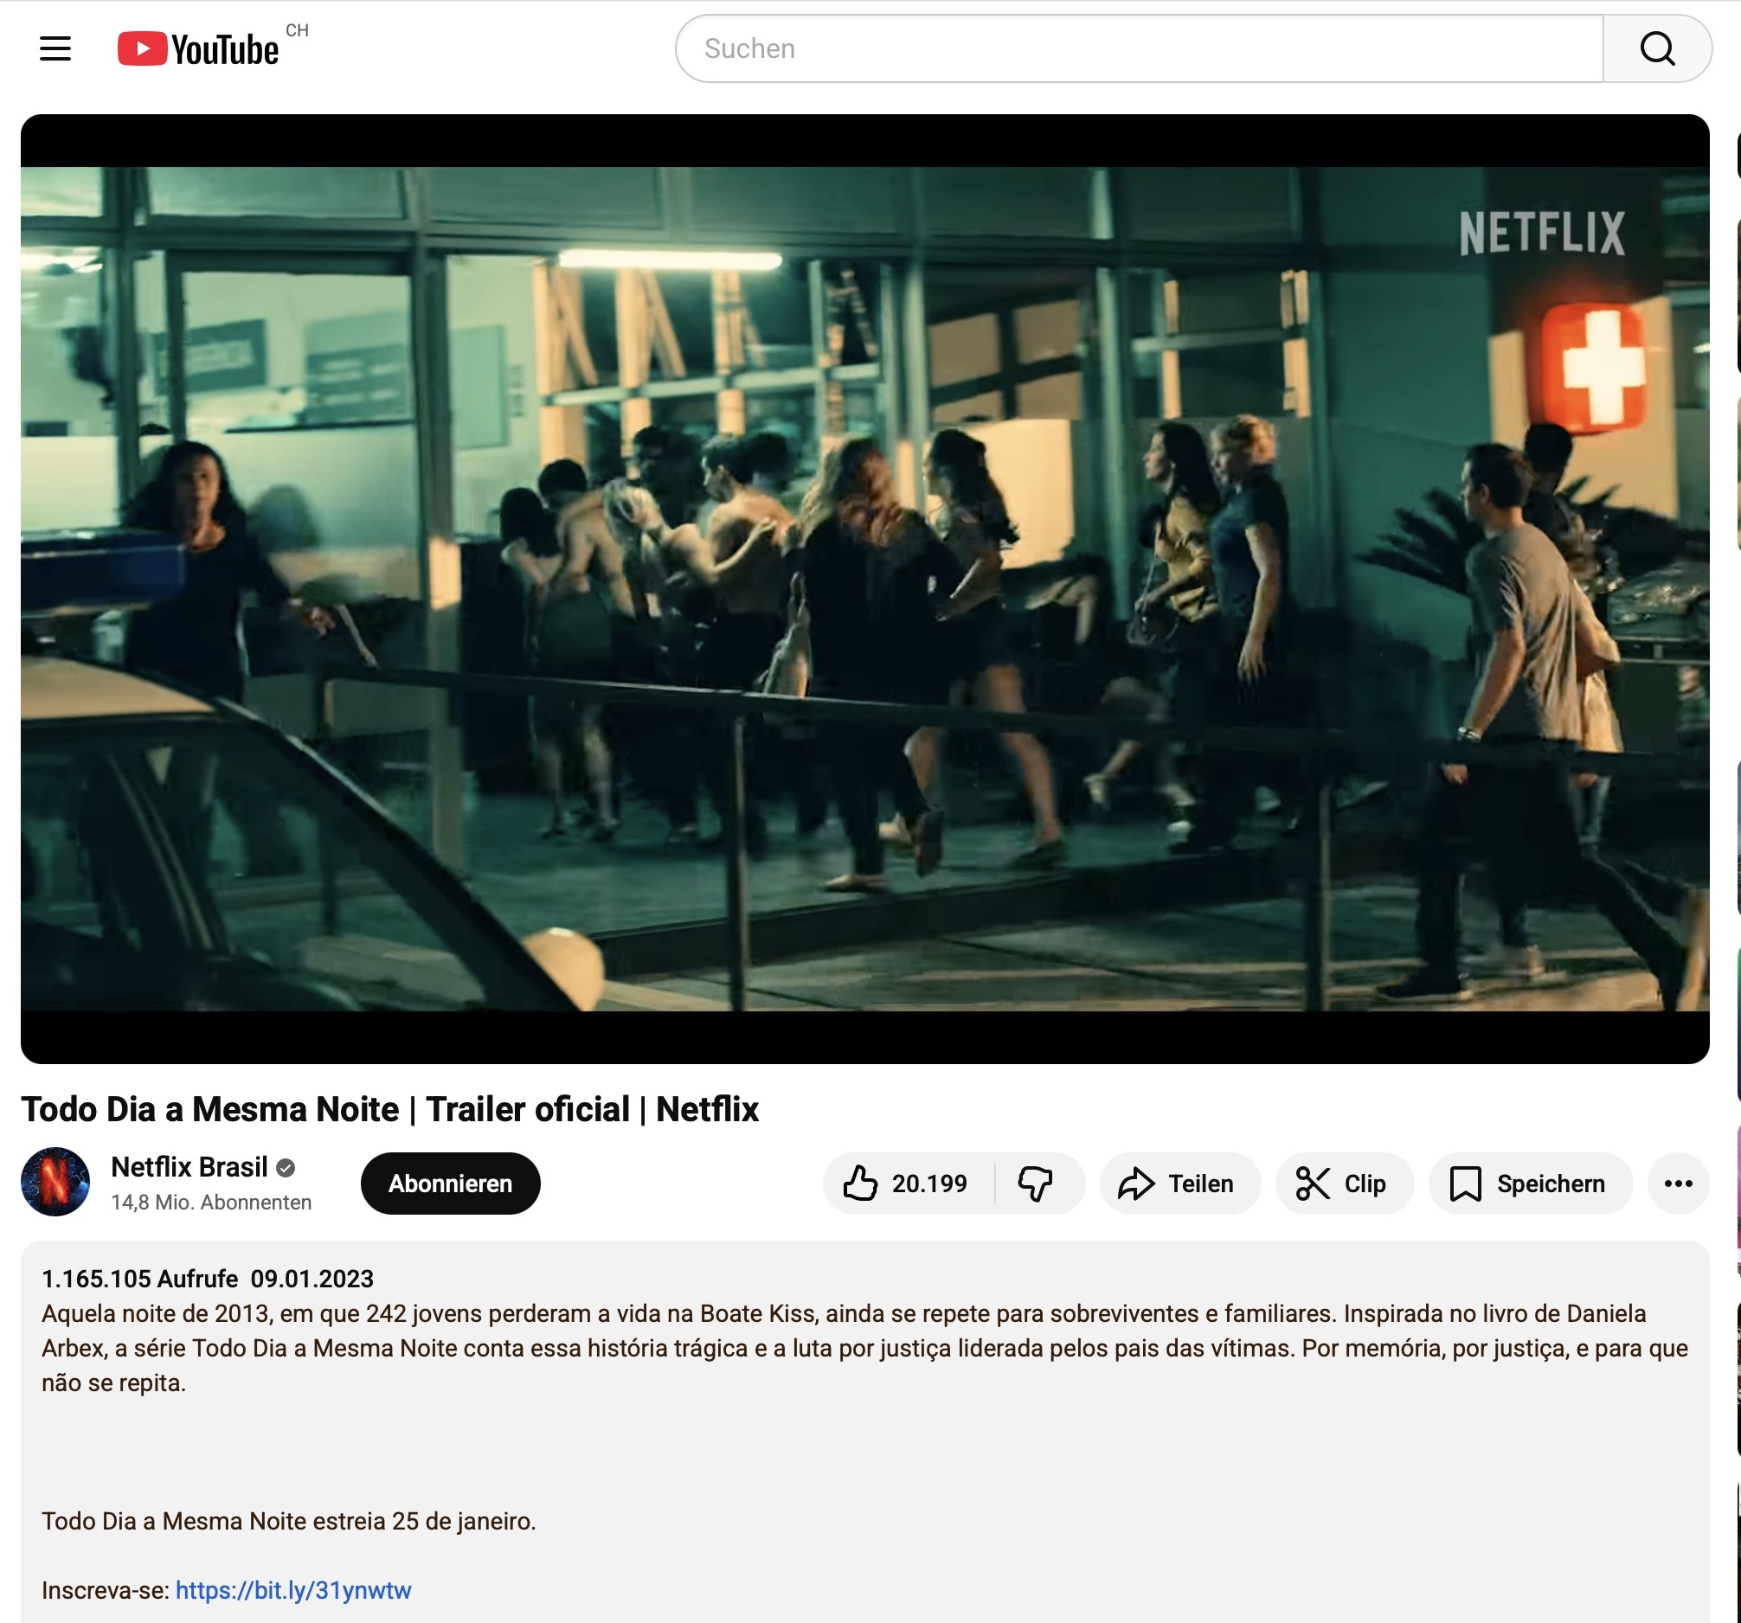Screen dimensions: 1741x1623
Task: Click the YouTube logo home link
Action: click(x=199, y=49)
